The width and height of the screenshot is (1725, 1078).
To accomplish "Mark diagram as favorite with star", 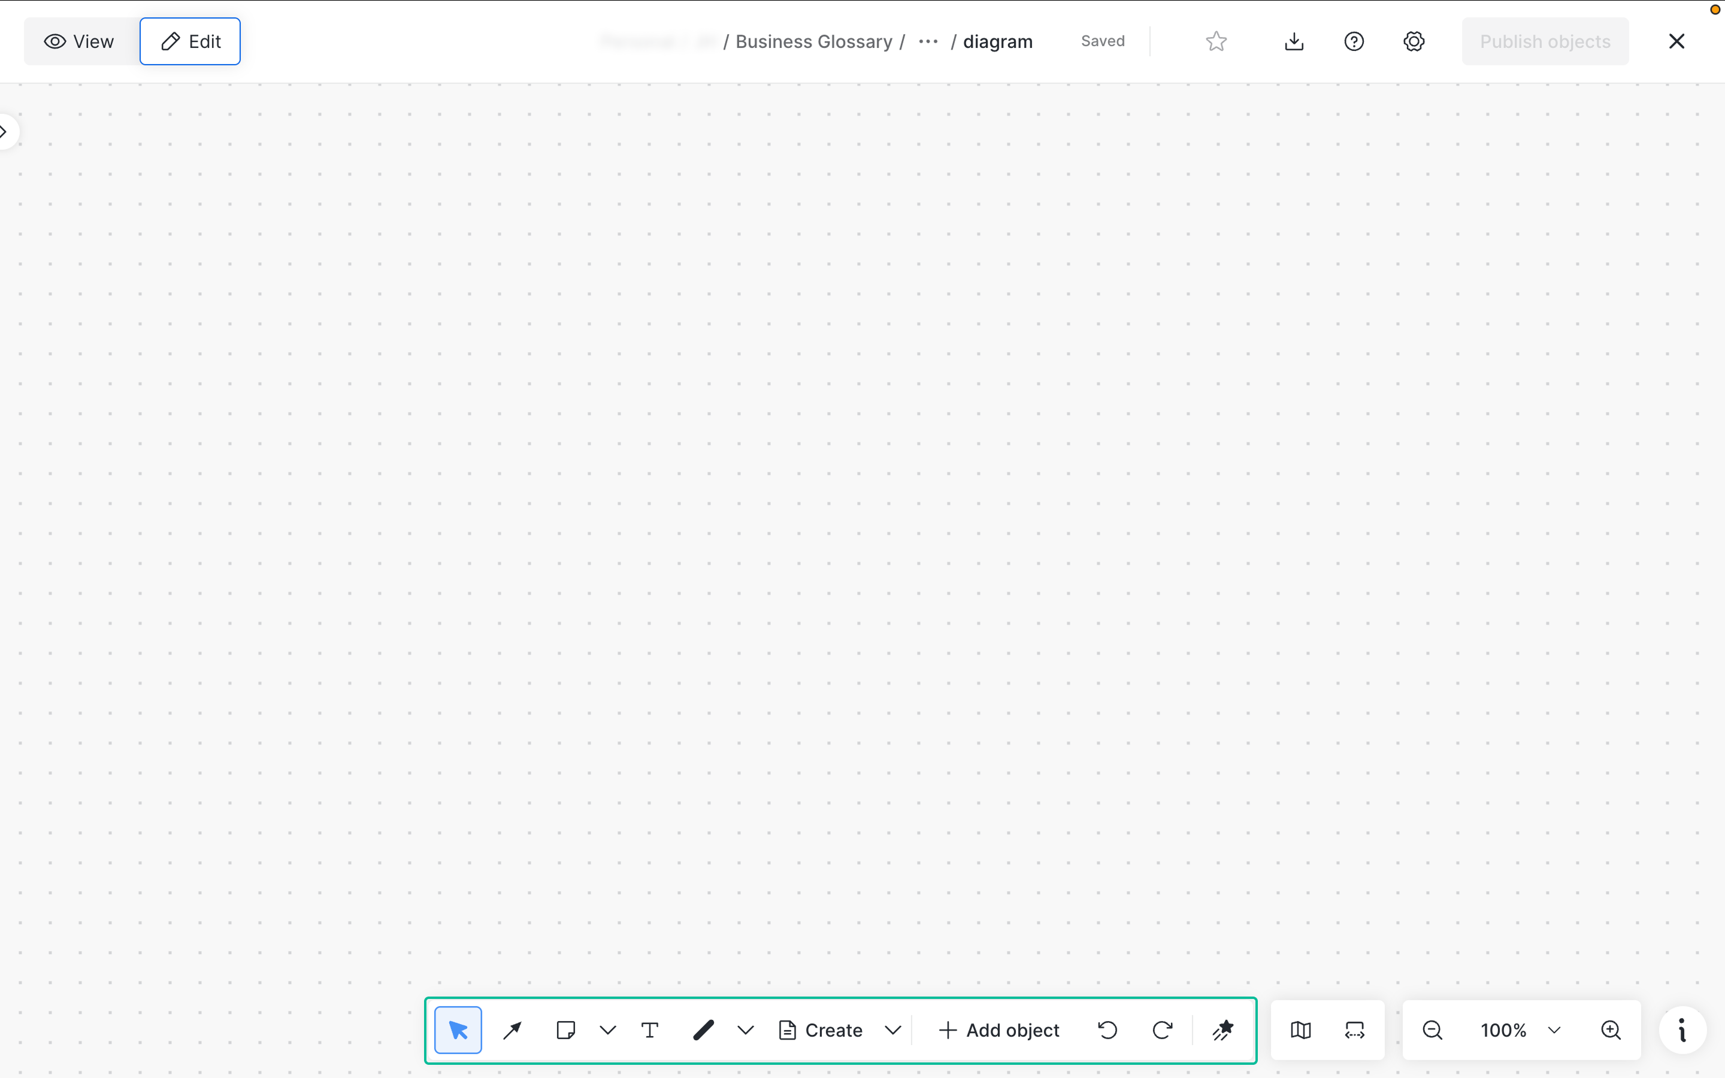I will click(1216, 41).
